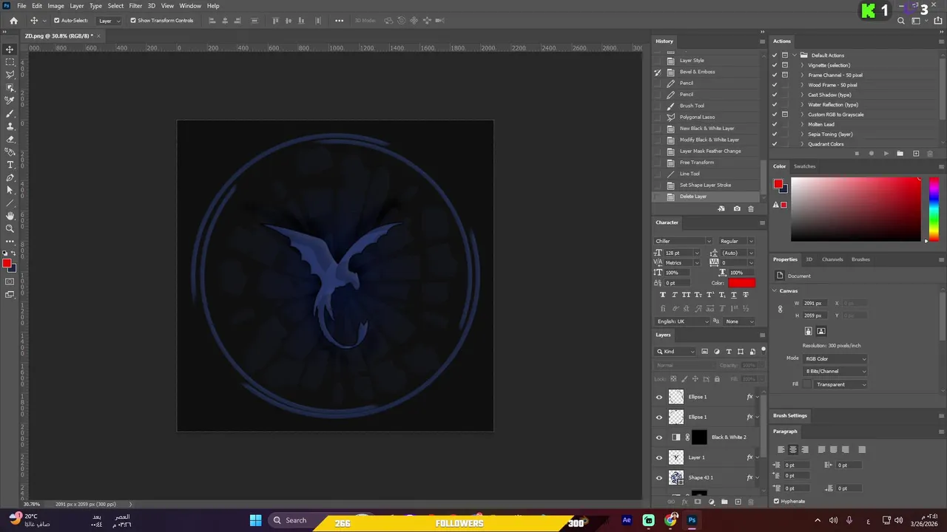
Task: Select the Line tool in the toolbar
Action: (10, 202)
